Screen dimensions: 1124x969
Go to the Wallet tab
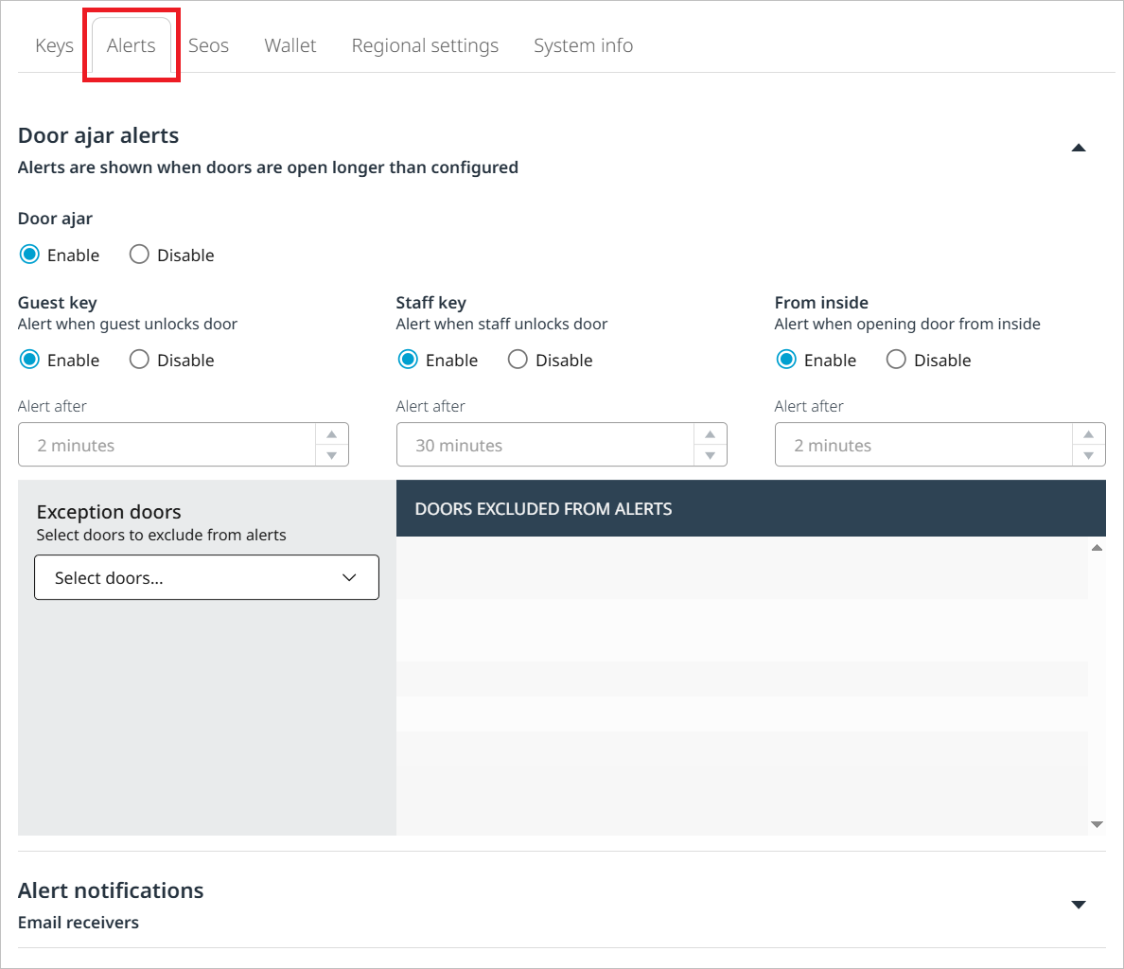(290, 45)
